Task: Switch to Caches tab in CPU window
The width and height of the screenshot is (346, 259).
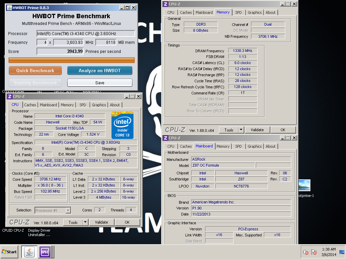Action: (x=30, y=105)
